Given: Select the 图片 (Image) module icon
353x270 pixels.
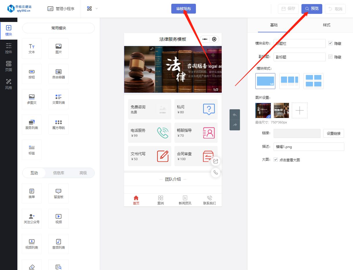Looking at the screenshot, I should [x=58, y=48].
